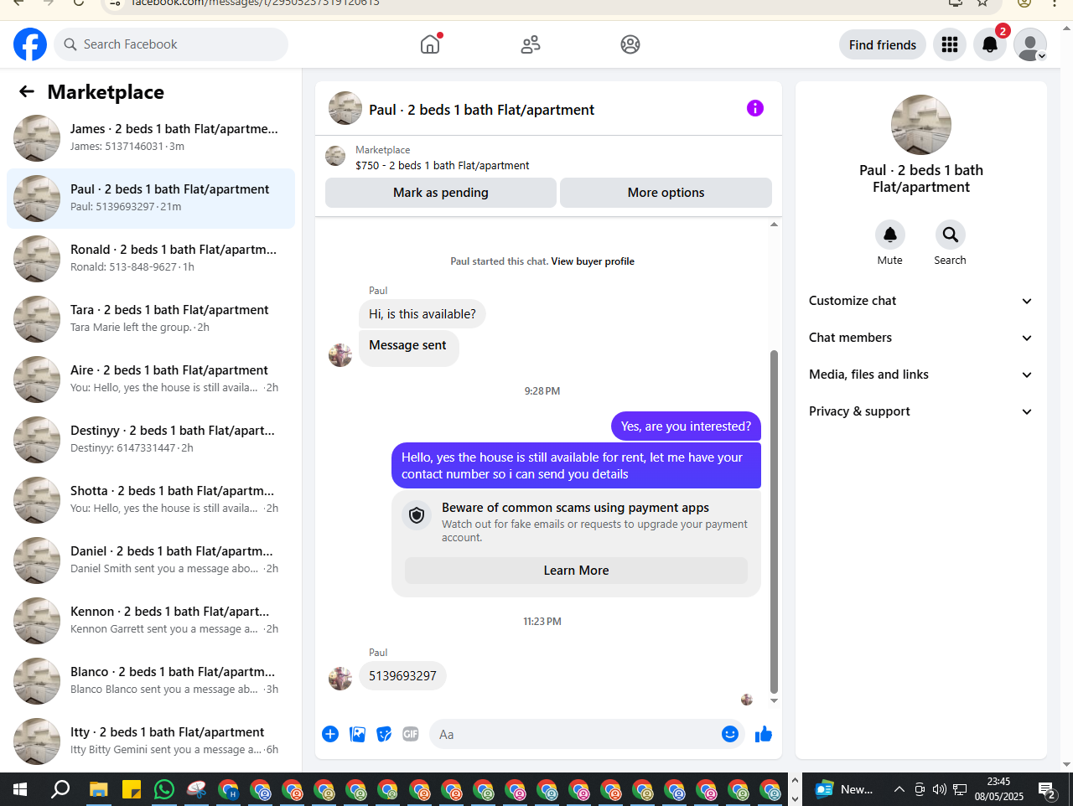
Task: Mute the conversation with bell icon
Action: (890, 235)
